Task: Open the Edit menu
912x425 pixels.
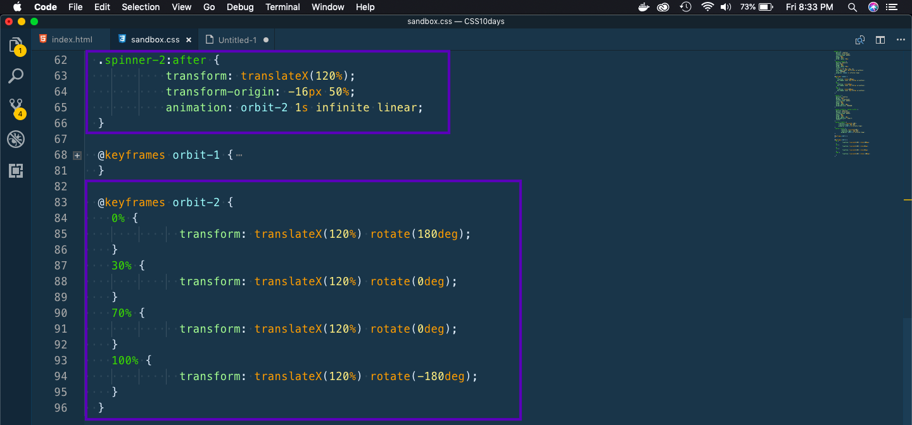Action: click(x=102, y=7)
